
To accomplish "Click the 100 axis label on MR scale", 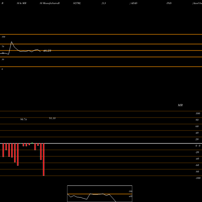I will (198, 114).
